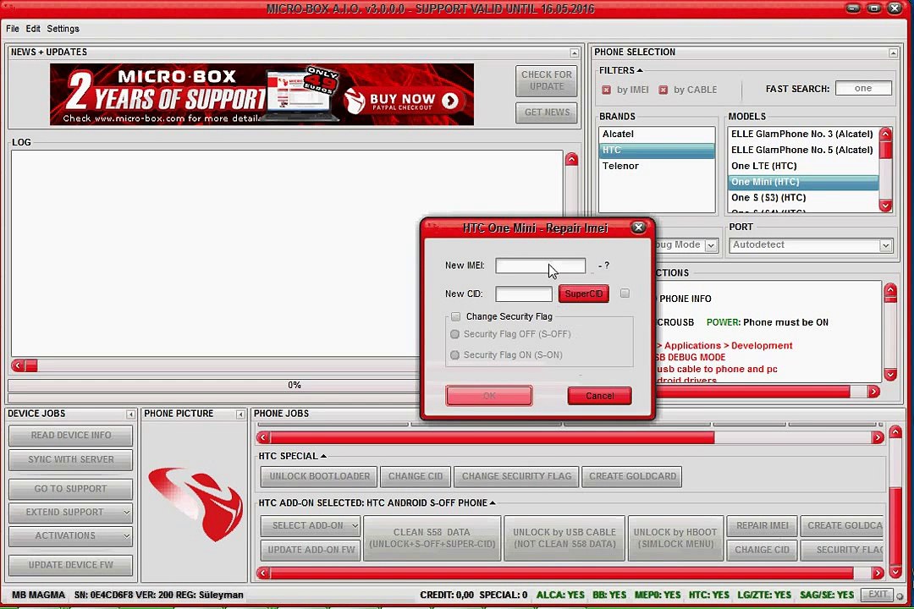Click phone jobs top scroll-left arrow
This screenshot has width=914, height=609.
pos(263,437)
